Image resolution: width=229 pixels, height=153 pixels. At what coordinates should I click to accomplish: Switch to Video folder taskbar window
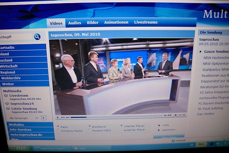pos(91,148)
